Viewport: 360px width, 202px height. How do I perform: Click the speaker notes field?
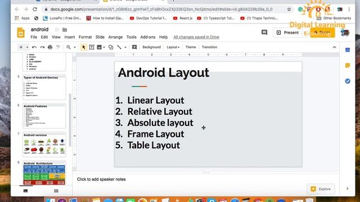206,180
